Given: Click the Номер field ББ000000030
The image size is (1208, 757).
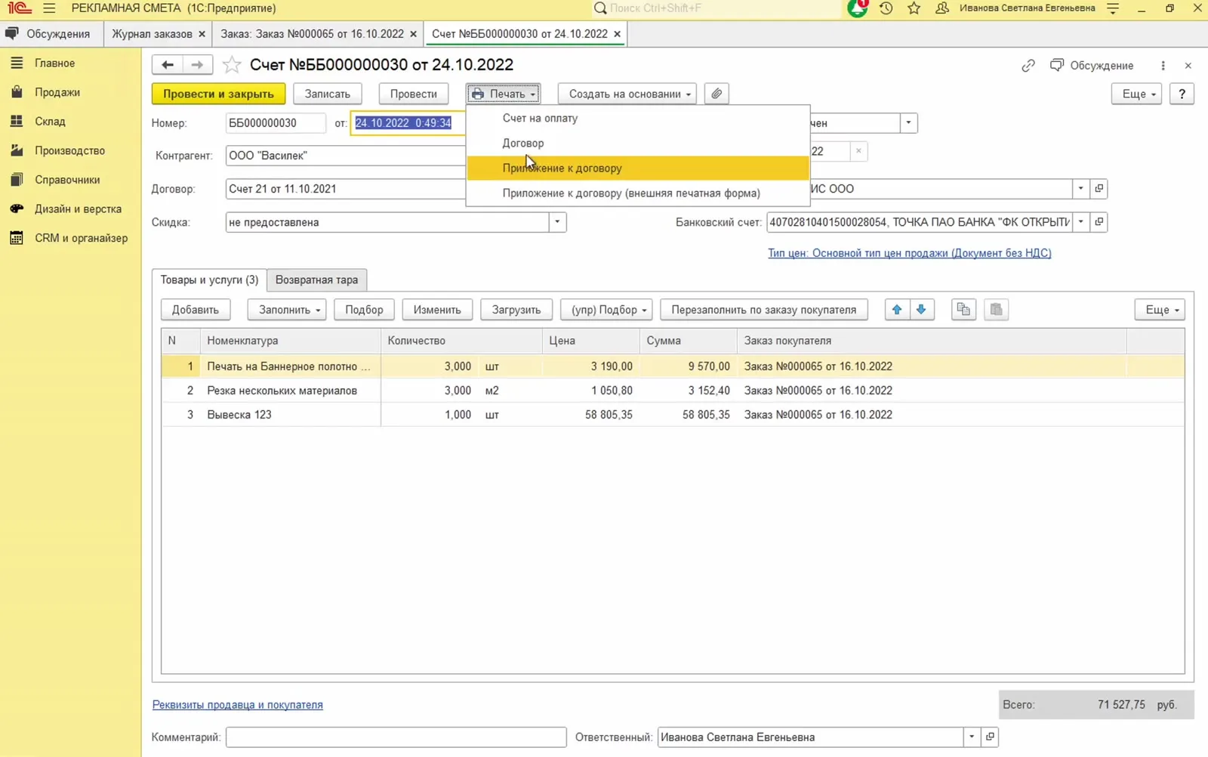Looking at the screenshot, I should point(276,123).
